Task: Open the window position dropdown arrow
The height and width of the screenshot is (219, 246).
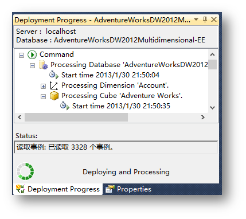Action: click(x=196, y=19)
